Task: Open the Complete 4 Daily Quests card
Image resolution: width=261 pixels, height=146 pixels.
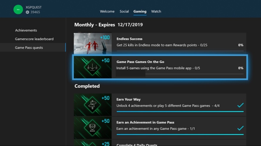Action: [160, 143]
